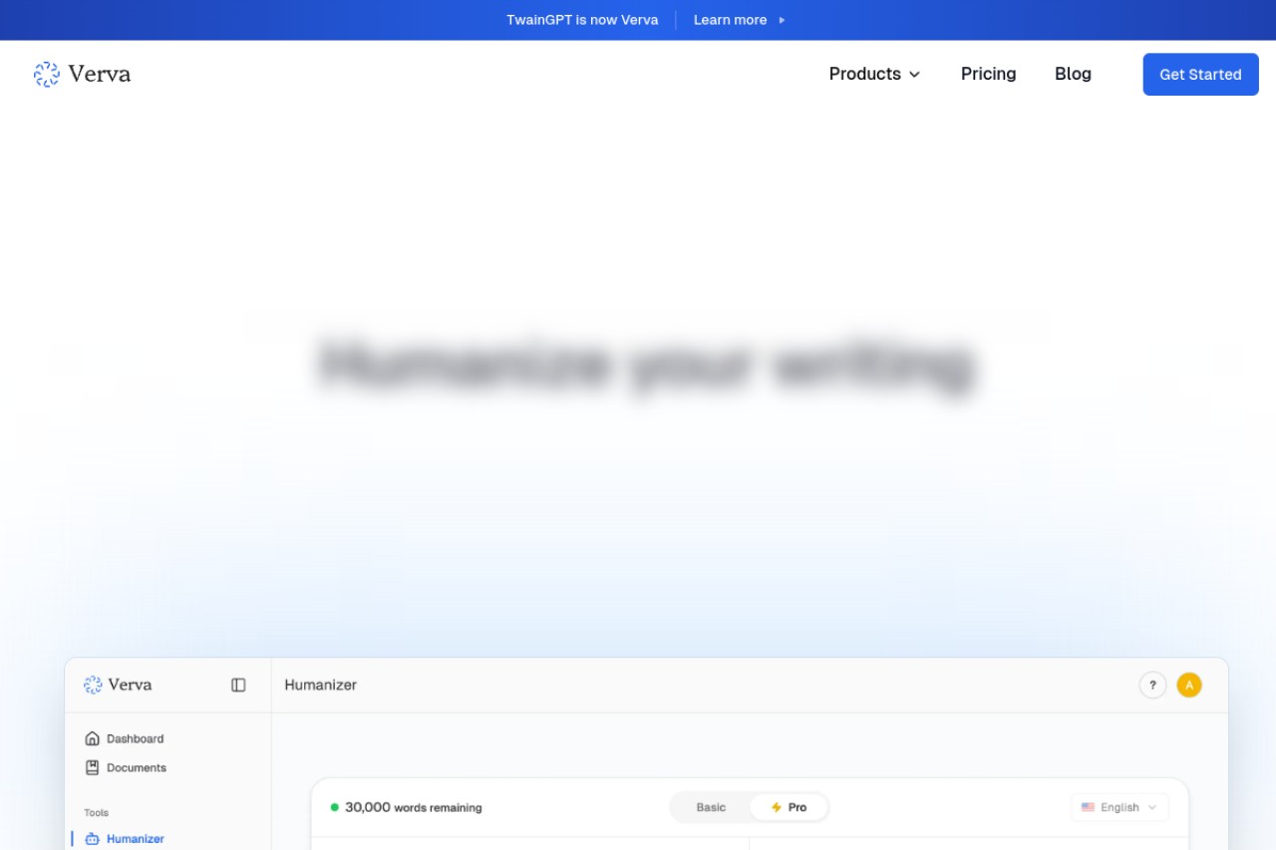Click the Verva logo in the site header

pos(82,74)
